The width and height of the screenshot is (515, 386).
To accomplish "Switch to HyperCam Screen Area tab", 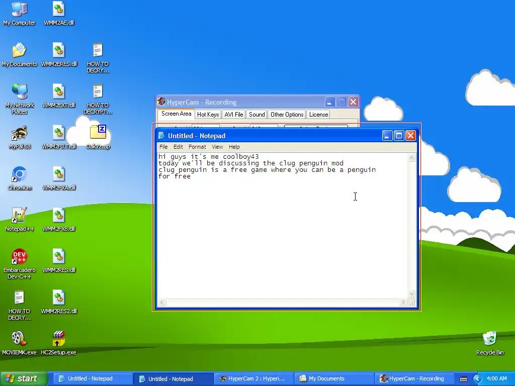I will [176, 114].
